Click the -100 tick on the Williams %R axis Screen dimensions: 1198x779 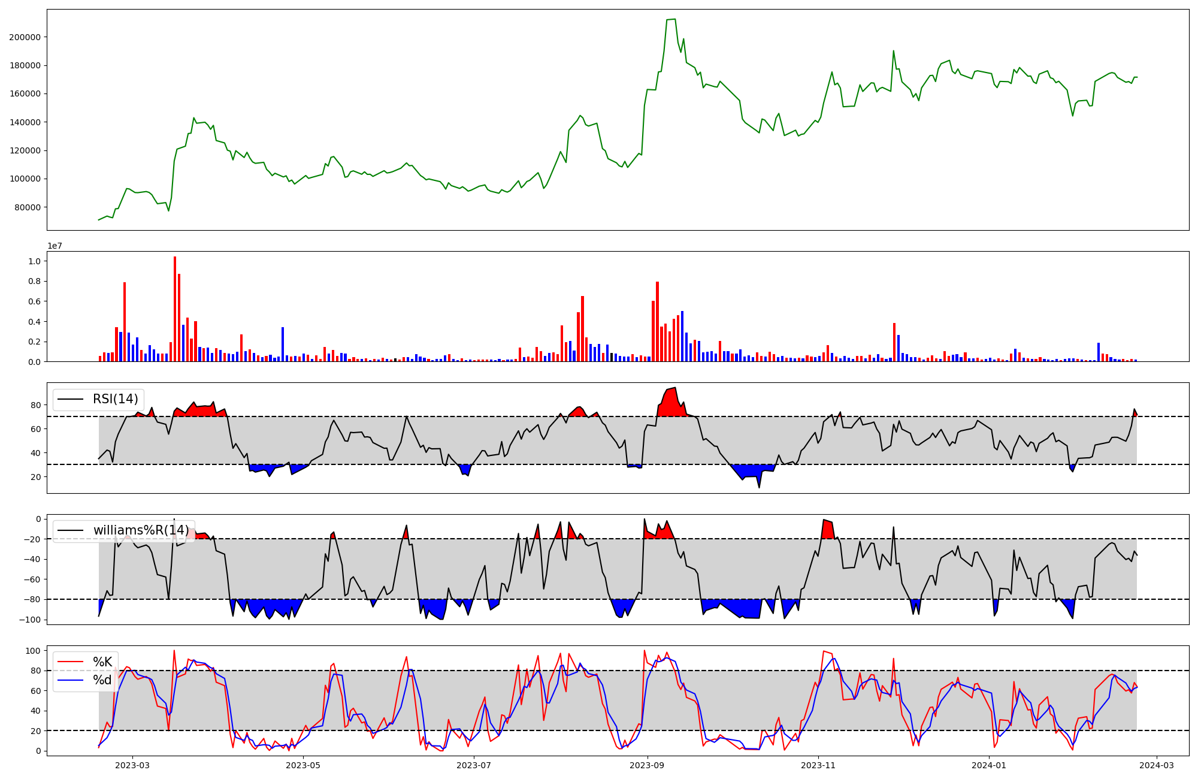(x=30, y=620)
